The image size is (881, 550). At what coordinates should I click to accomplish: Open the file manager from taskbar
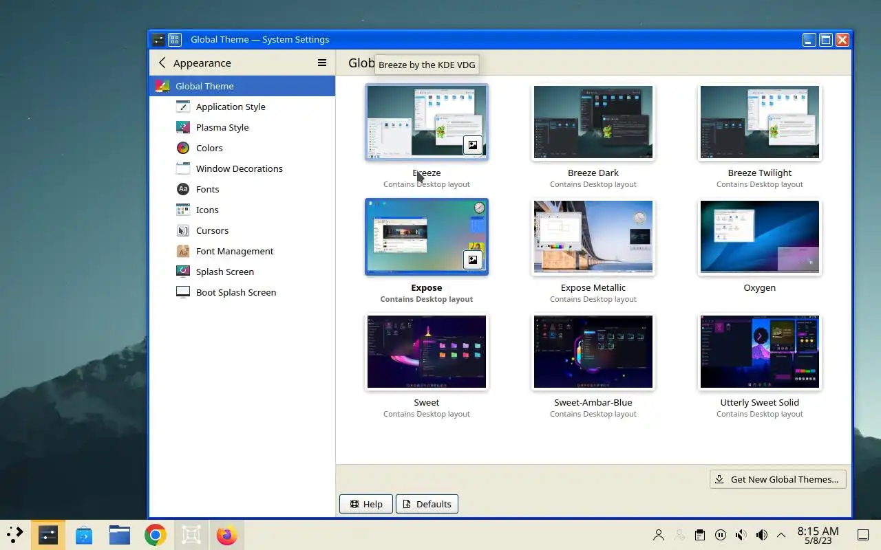point(120,535)
